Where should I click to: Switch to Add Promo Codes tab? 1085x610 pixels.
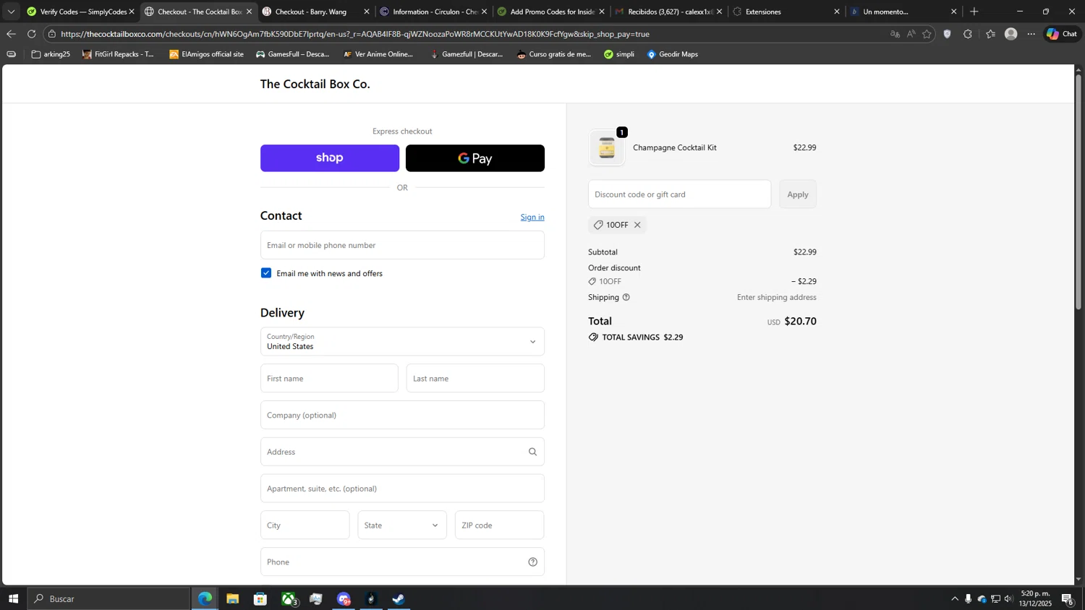coord(551,12)
